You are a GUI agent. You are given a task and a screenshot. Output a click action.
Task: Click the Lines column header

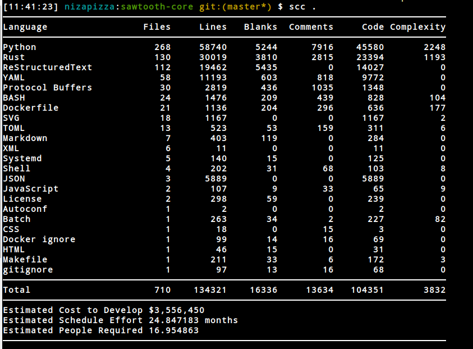(213, 27)
